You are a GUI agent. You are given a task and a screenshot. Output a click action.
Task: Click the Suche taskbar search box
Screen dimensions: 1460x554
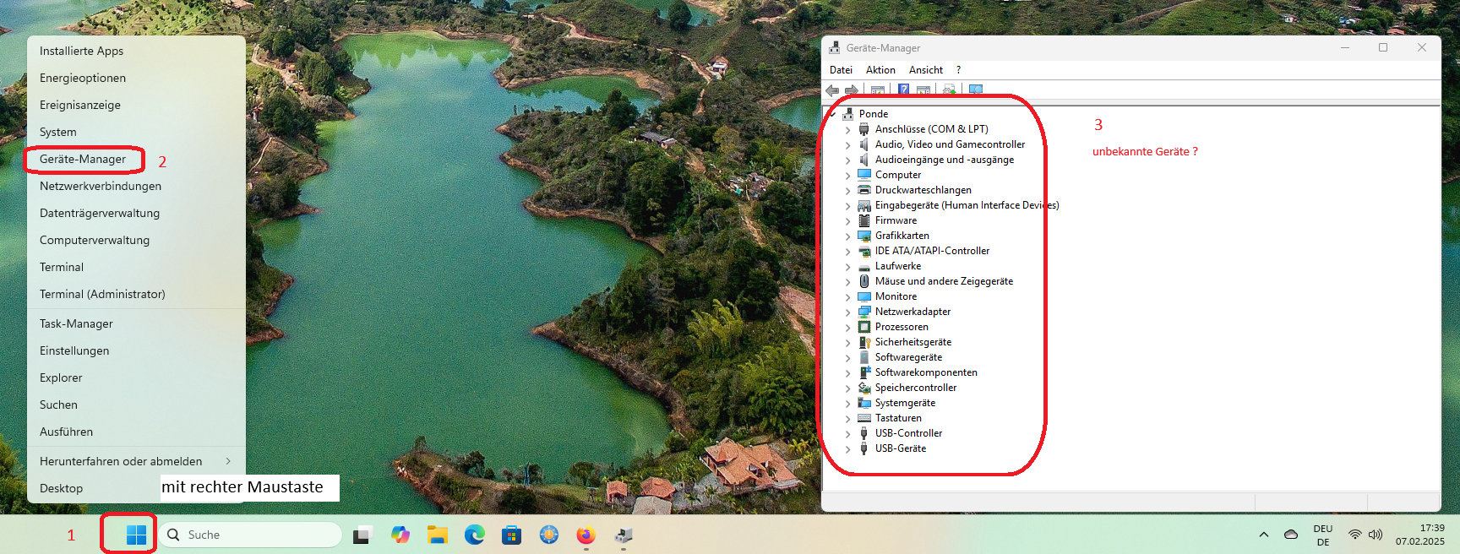250,535
